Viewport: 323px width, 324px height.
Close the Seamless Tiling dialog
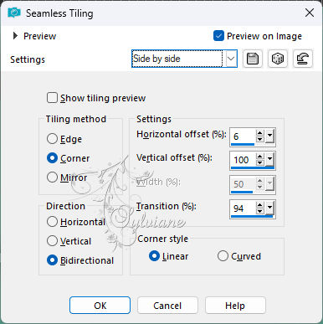[310, 13]
